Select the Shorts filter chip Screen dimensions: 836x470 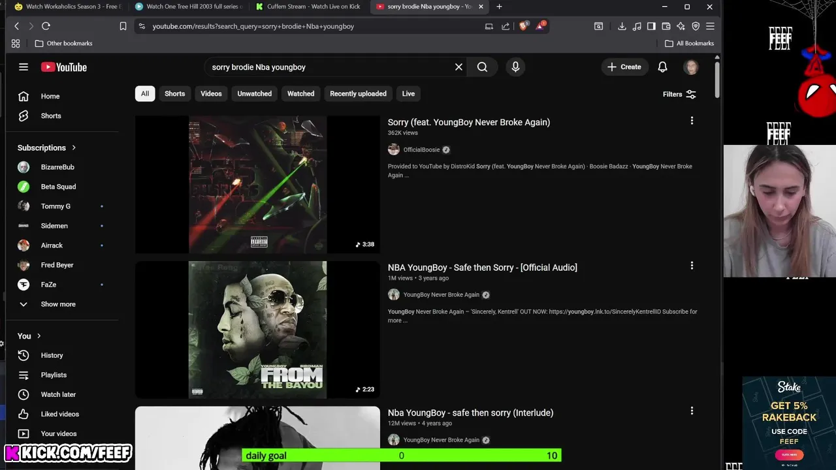[174, 93]
